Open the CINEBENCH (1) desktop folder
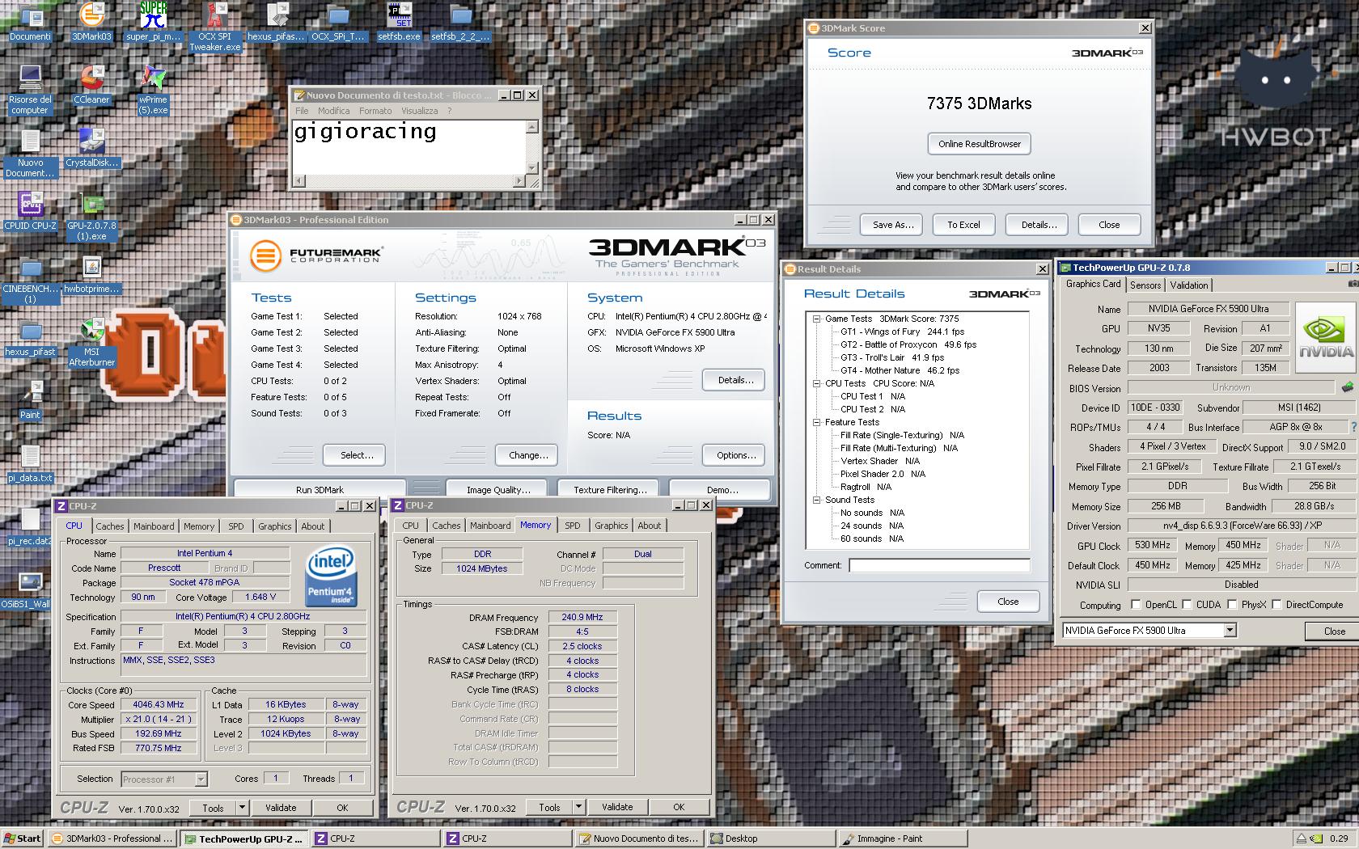Image resolution: width=1359 pixels, height=849 pixels. pyautogui.click(x=30, y=279)
